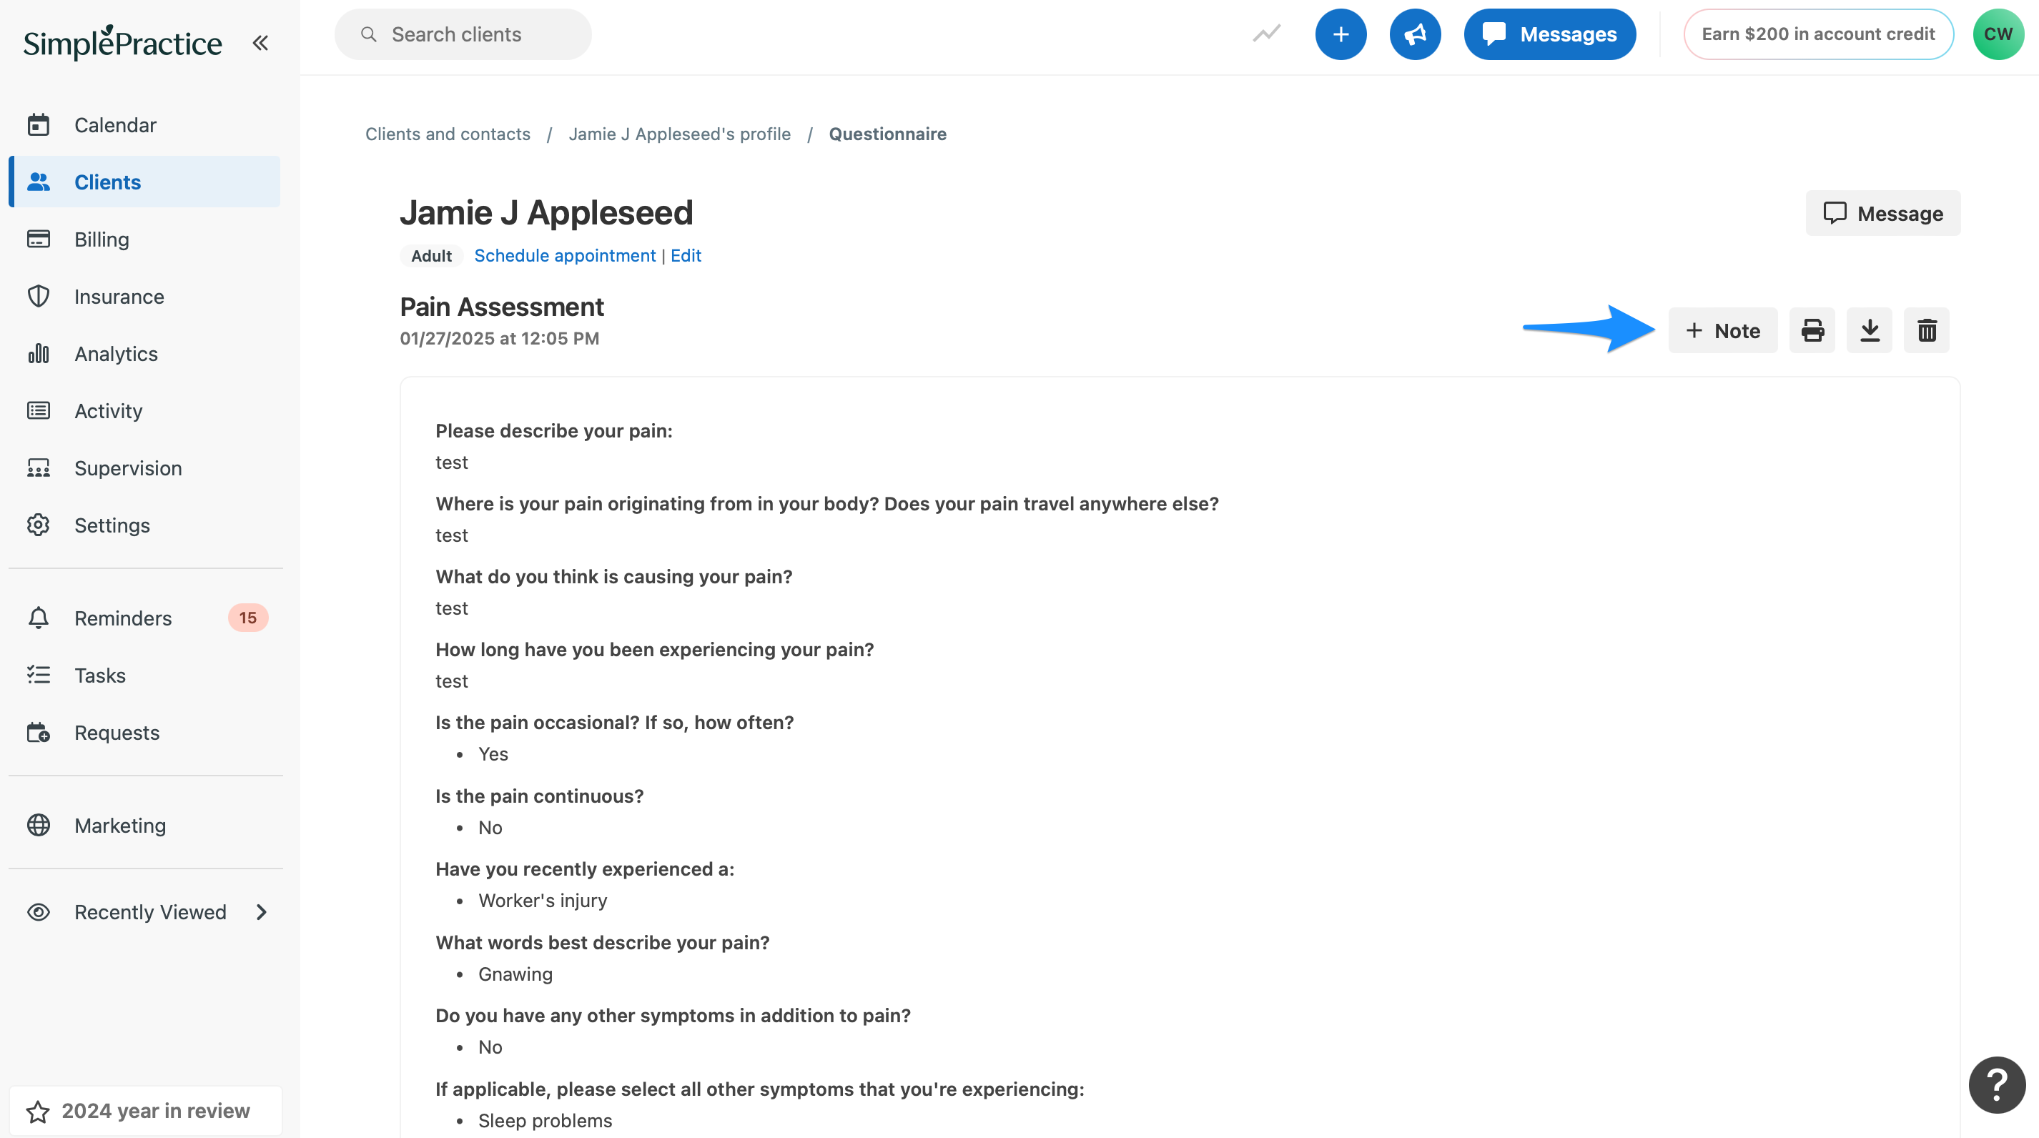Click the print questionnaire icon
This screenshot has height=1138, width=2039.
(x=1812, y=330)
